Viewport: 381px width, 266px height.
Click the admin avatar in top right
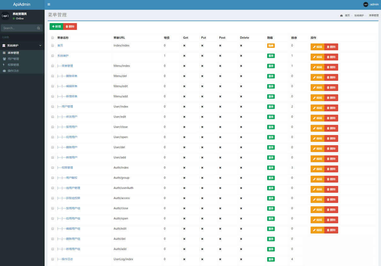[366, 4]
